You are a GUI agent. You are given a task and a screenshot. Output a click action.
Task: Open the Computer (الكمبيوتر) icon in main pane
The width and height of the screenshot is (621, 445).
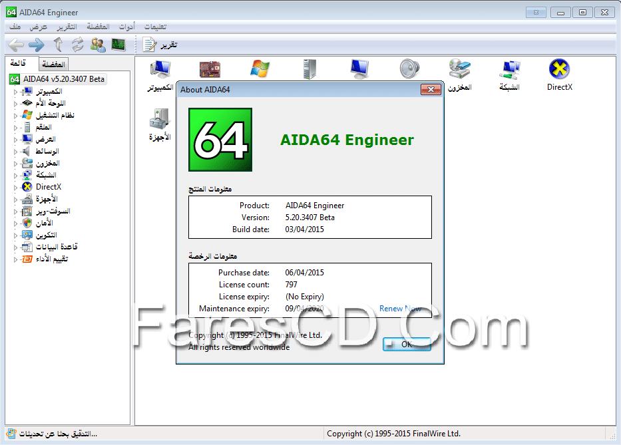pyautogui.click(x=160, y=76)
